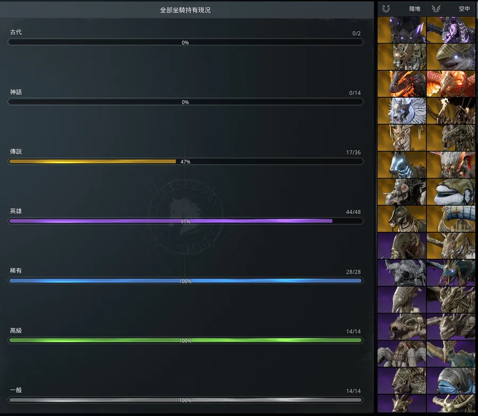478x416 pixels.
Task: Select the 空中 aerial mounts tab
Action: (x=464, y=9)
